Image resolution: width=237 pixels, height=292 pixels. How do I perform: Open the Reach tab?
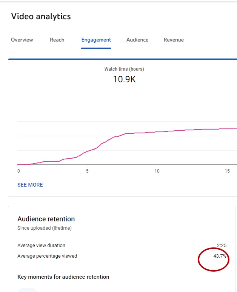pos(57,40)
